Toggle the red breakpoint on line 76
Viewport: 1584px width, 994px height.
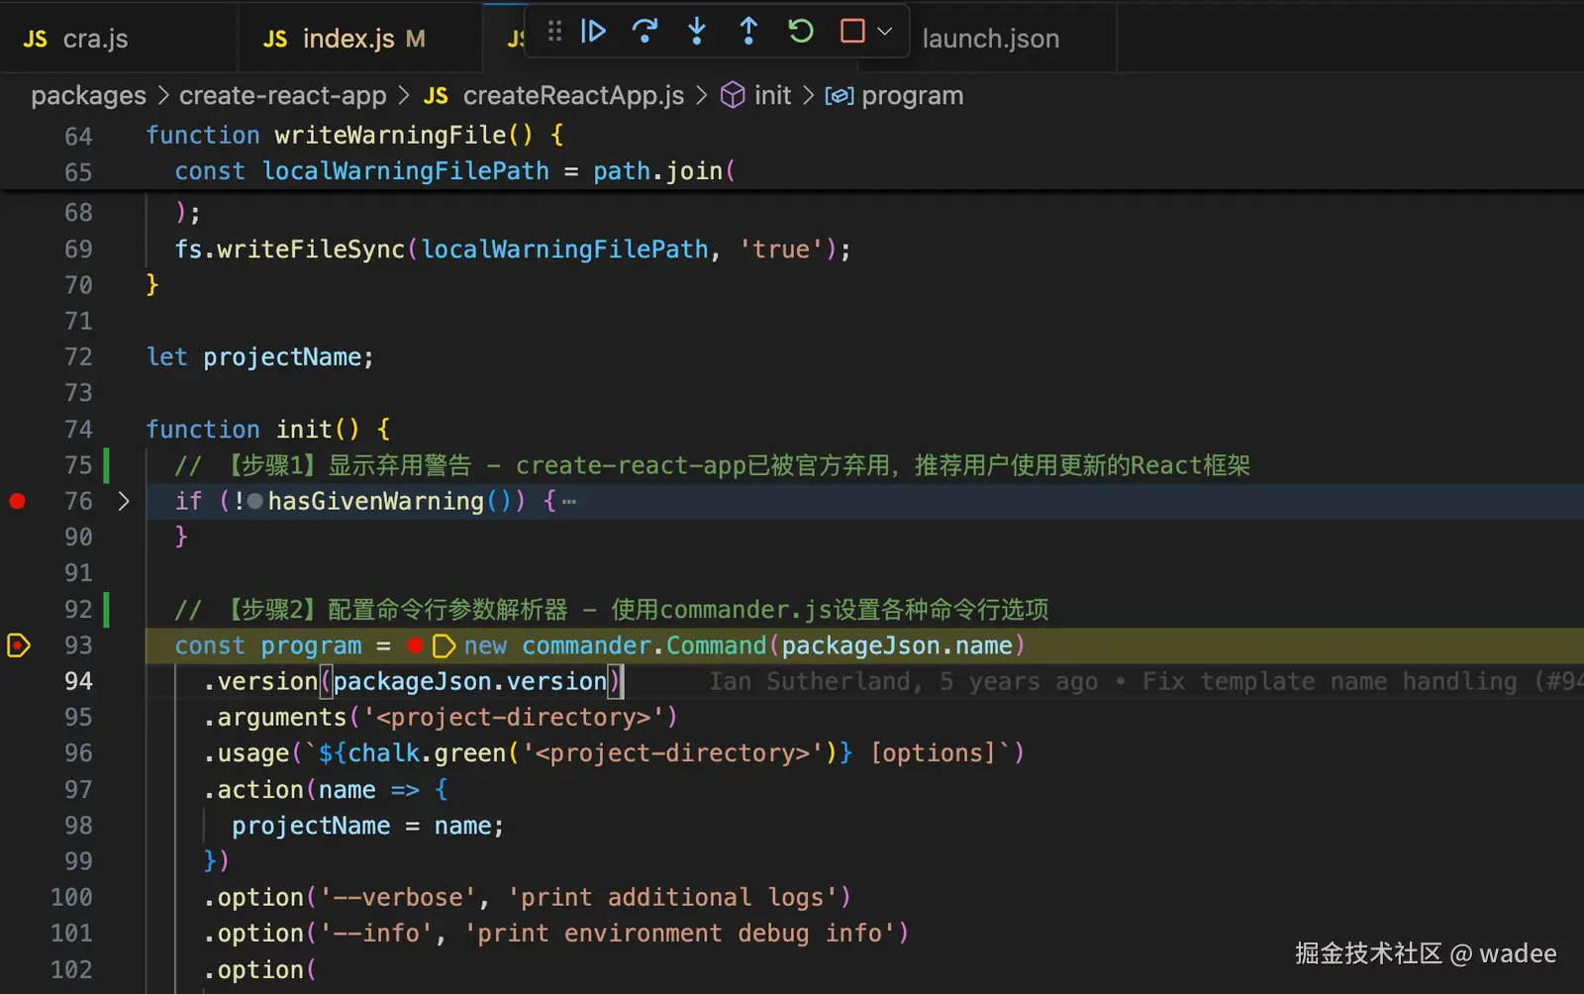coord(17,501)
